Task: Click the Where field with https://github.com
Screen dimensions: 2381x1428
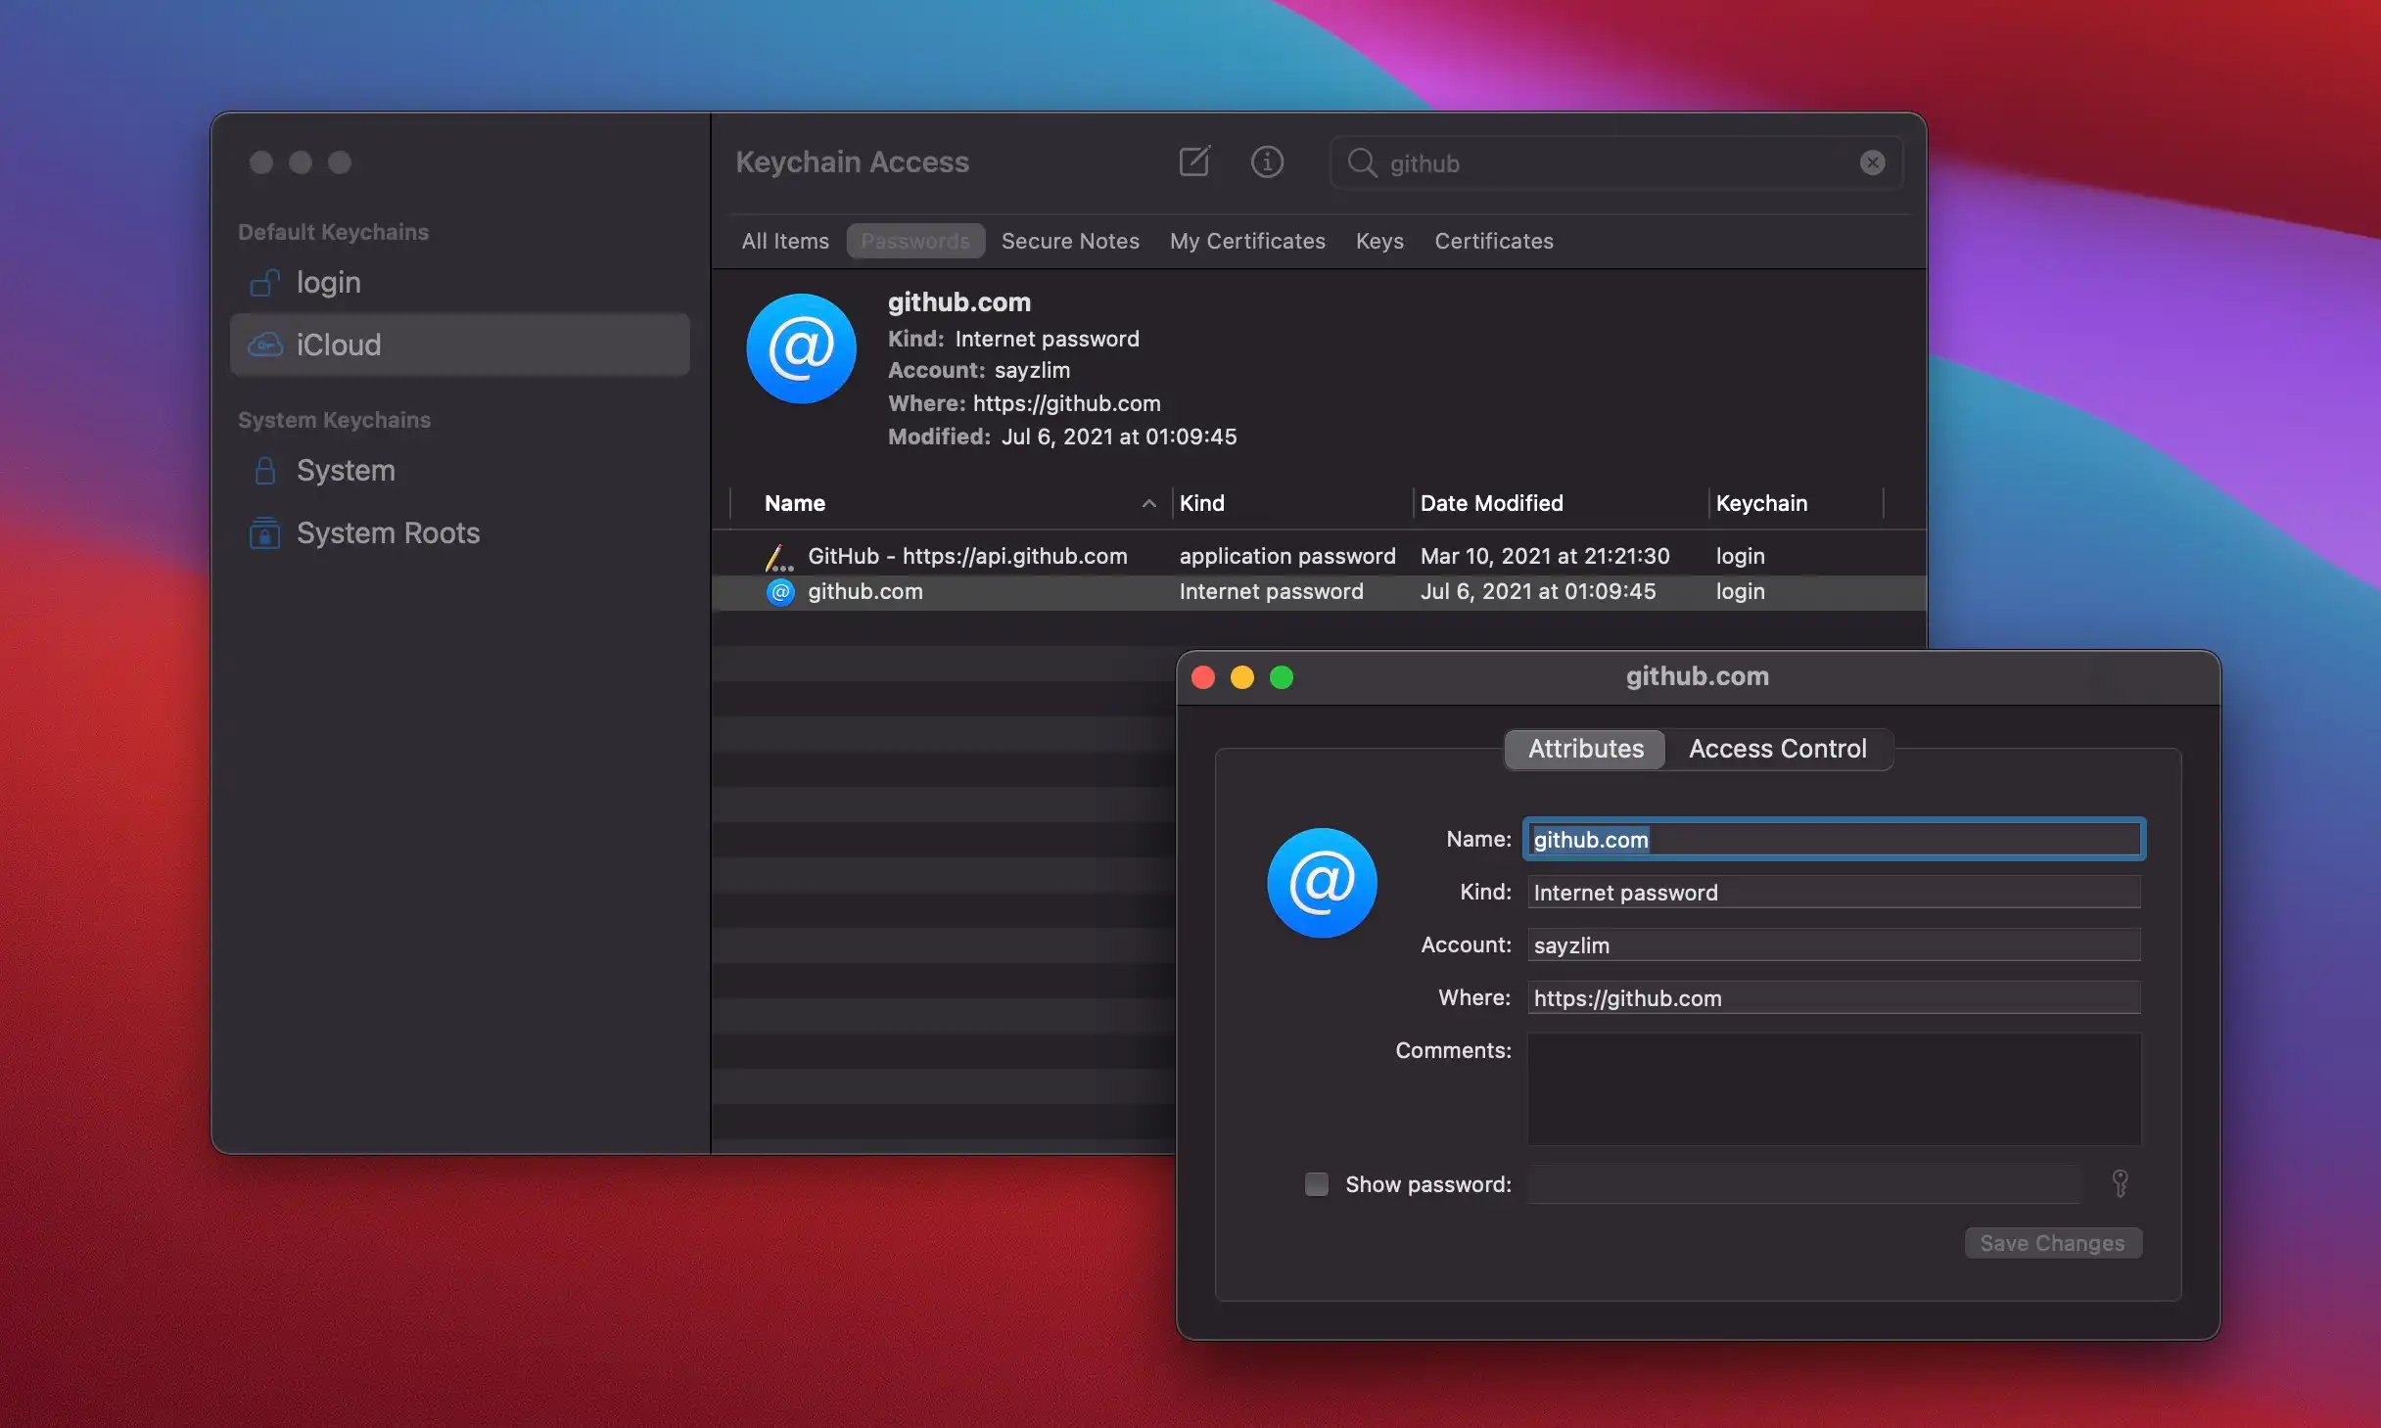Action: (1834, 997)
